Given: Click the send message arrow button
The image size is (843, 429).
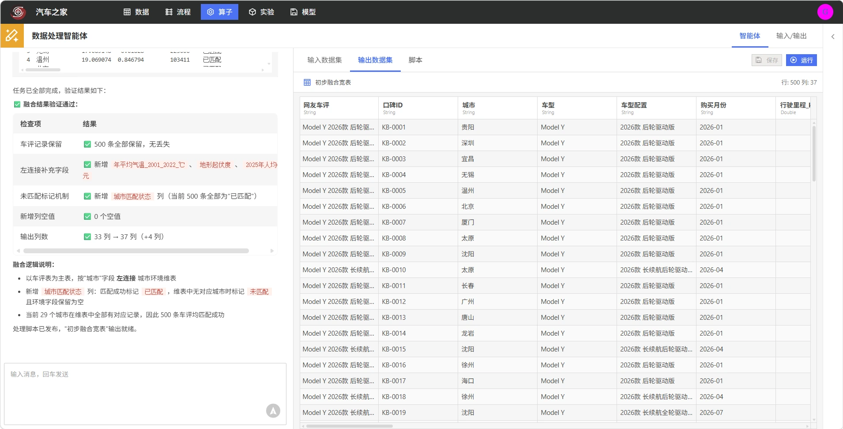Looking at the screenshot, I should pyautogui.click(x=273, y=411).
